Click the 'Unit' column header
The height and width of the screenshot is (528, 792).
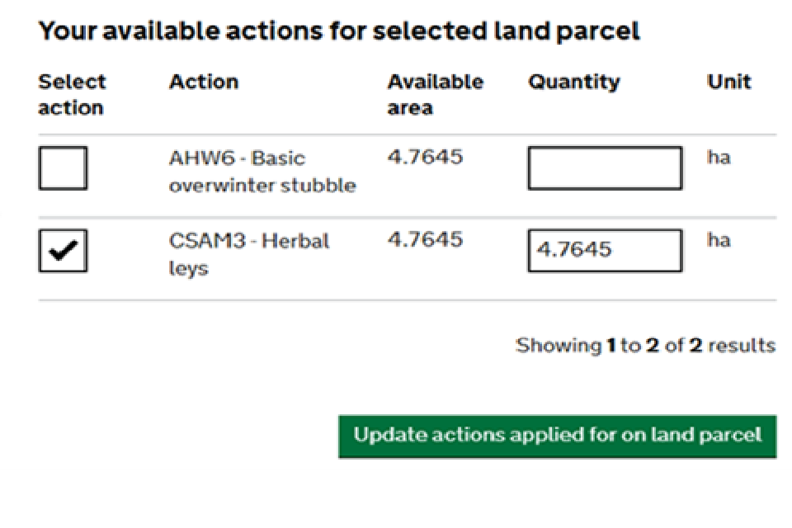pyautogui.click(x=729, y=82)
